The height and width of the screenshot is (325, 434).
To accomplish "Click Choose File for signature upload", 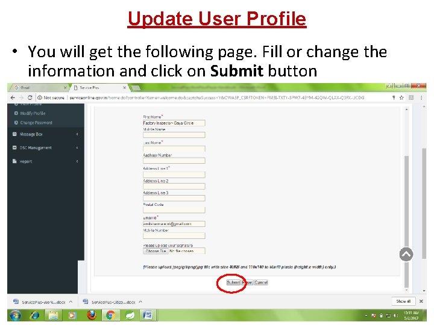I will click(156, 251).
